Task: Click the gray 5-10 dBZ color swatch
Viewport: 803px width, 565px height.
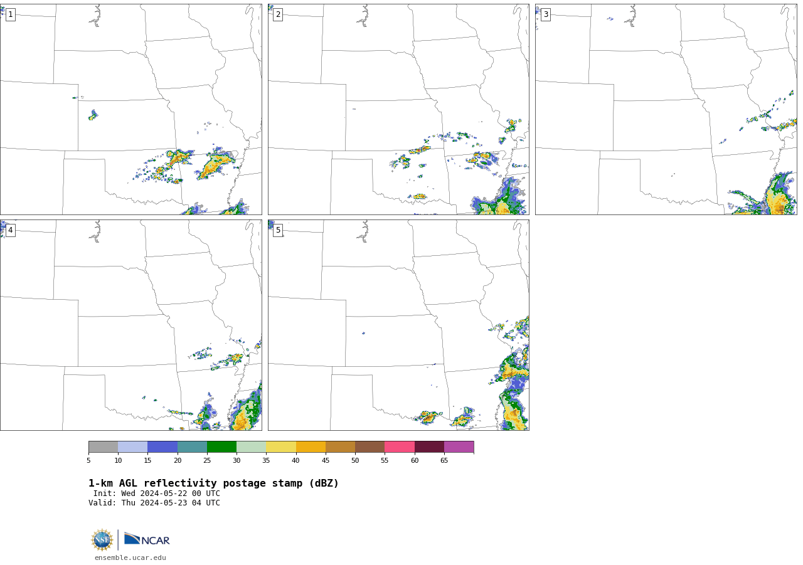Action: (103, 446)
